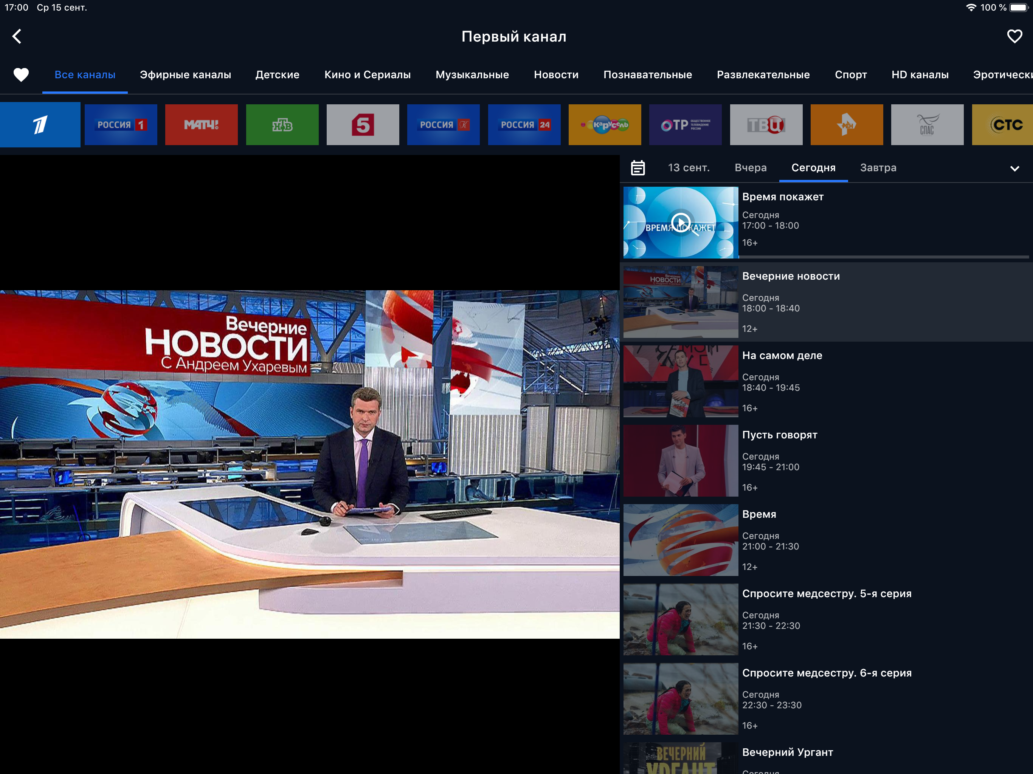Tap the Wi-Fi status icon

click(x=971, y=8)
